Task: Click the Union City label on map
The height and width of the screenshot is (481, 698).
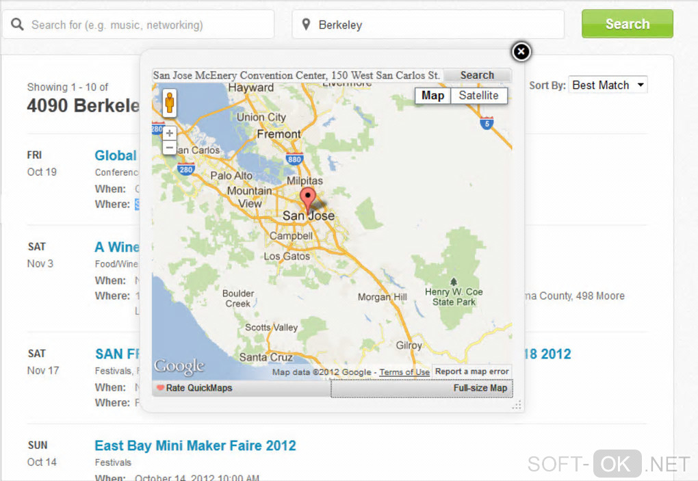Action: (261, 117)
